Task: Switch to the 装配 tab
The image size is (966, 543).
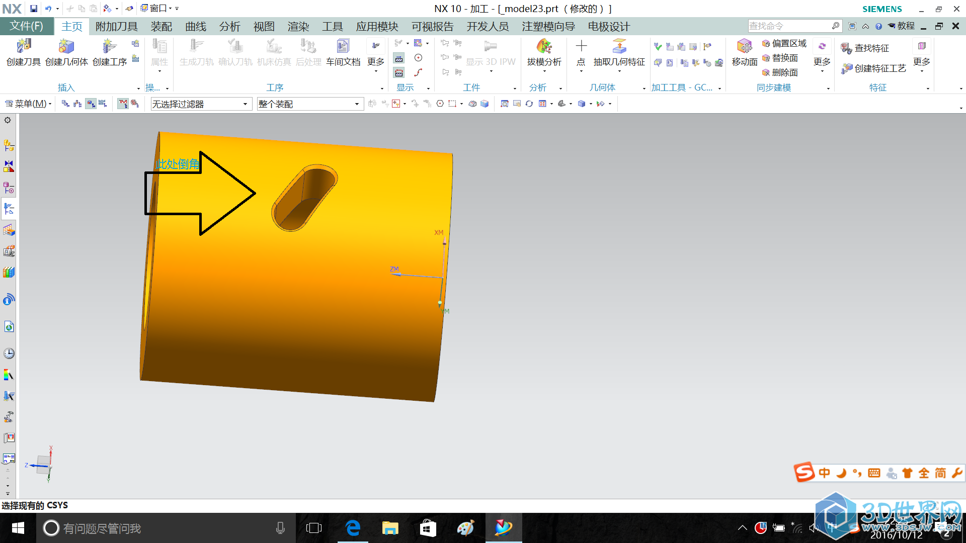Action: pyautogui.click(x=162, y=27)
